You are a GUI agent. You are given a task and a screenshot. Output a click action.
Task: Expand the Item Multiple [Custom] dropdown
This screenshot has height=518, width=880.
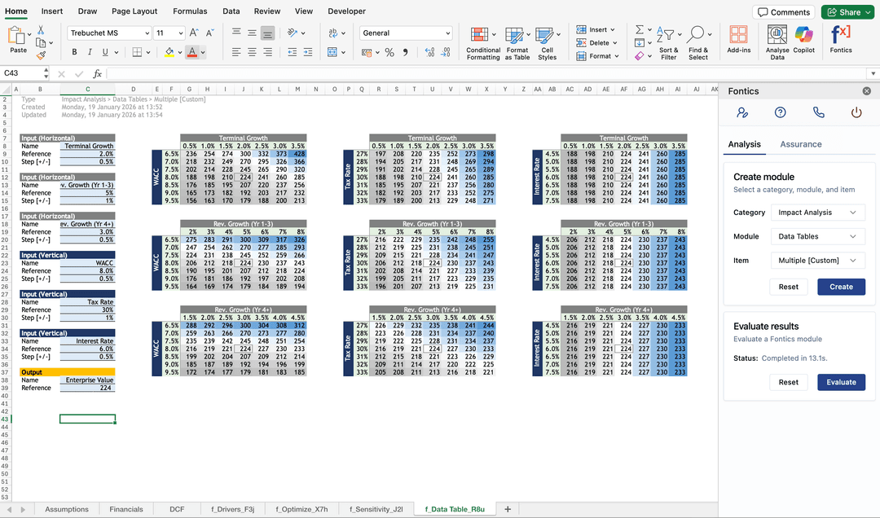tap(818, 261)
